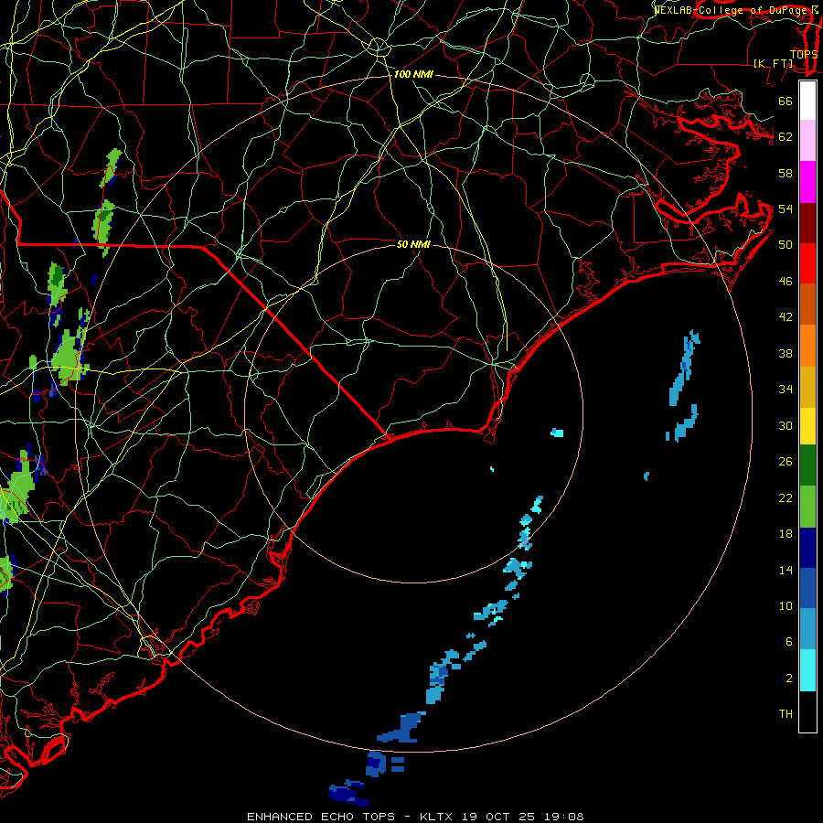The image size is (823, 823).
Task: Pick the cyan legend swatch
Action: pyautogui.click(x=807, y=670)
